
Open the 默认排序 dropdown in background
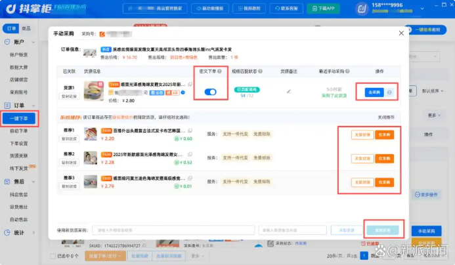point(433,91)
